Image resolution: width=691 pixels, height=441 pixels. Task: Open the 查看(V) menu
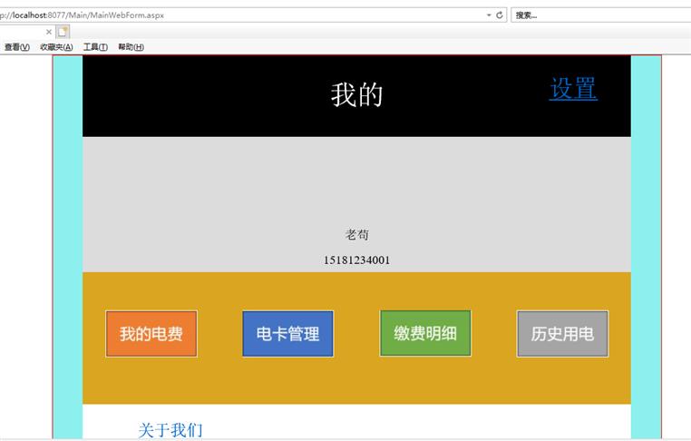tap(17, 47)
